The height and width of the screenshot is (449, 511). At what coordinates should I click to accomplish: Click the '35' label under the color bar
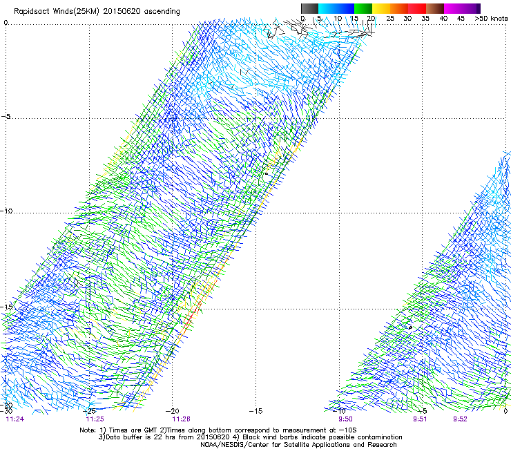click(425, 18)
